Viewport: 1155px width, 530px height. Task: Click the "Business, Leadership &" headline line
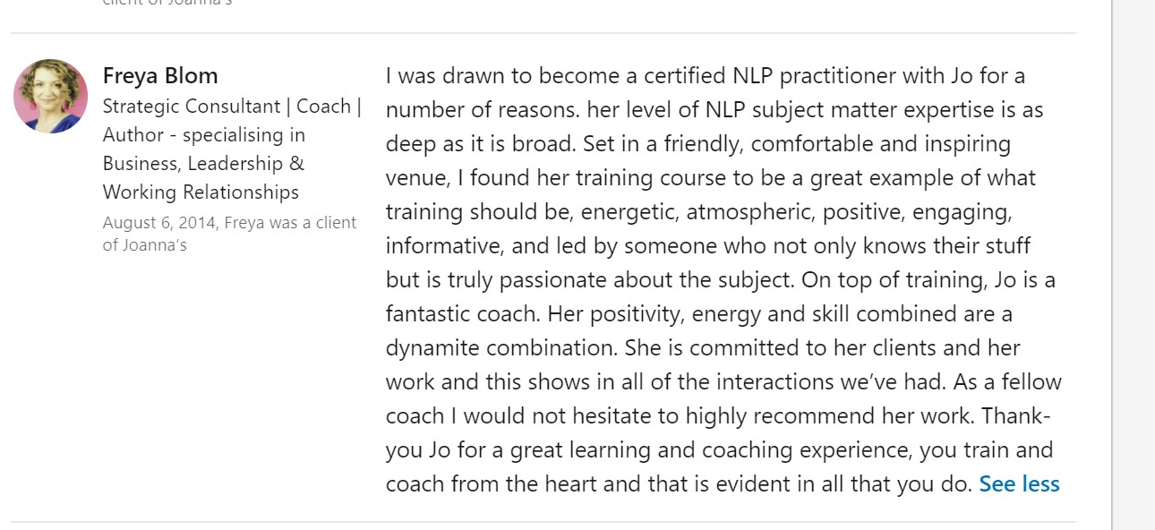pyautogui.click(x=203, y=164)
